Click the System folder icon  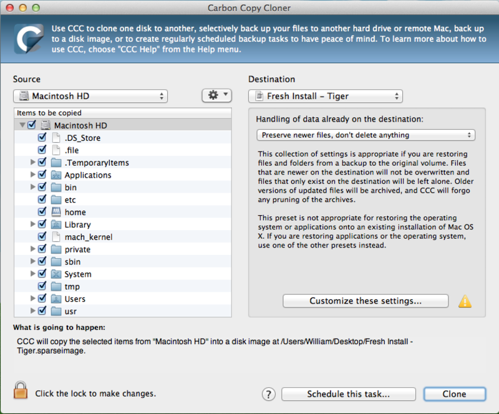(56, 274)
